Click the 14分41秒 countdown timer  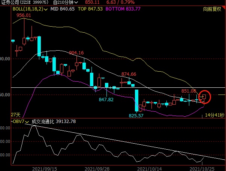[215, 115]
